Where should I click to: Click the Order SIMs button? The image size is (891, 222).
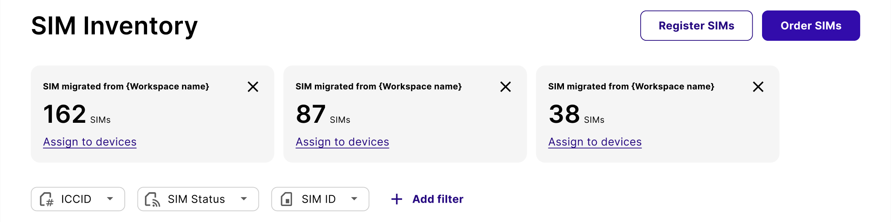(x=810, y=26)
